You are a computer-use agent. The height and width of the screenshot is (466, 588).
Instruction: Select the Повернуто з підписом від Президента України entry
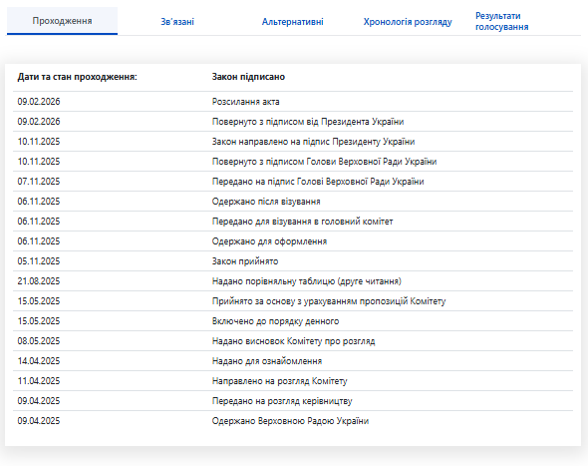pos(293,122)
